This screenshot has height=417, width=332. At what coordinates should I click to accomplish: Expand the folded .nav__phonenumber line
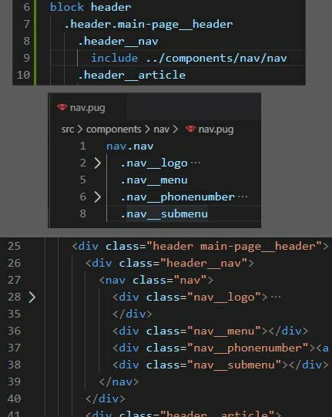click(x=98, y=197)
